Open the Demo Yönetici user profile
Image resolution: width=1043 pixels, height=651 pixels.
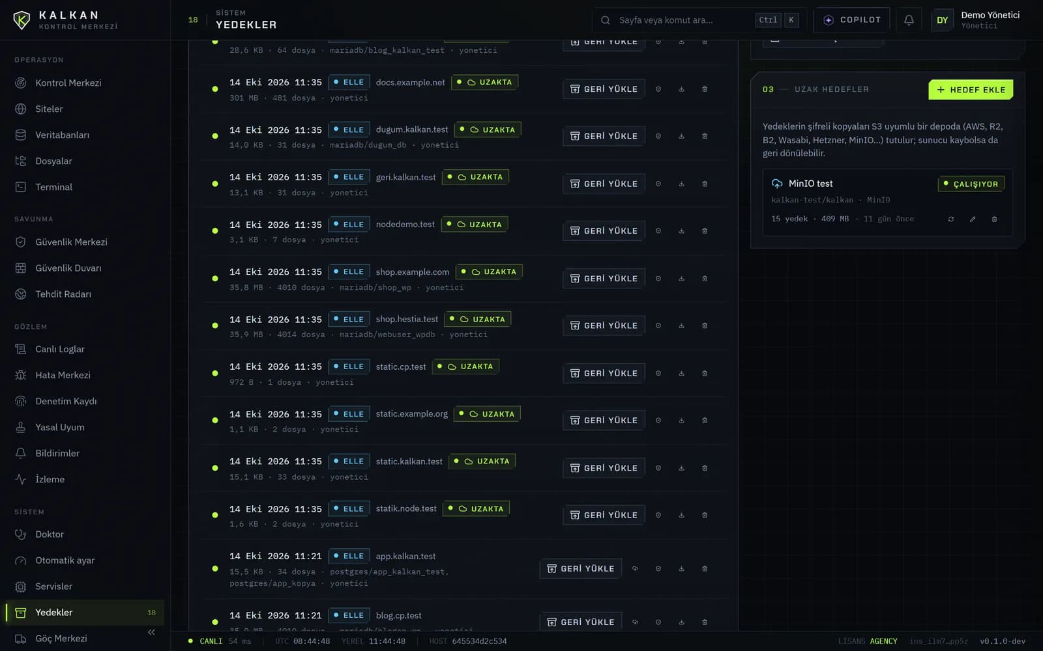click(x=977, y=20)
